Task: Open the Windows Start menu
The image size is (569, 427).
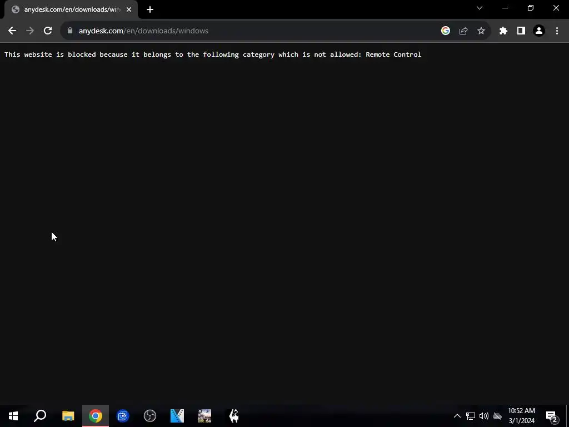Action: [13, 416]
